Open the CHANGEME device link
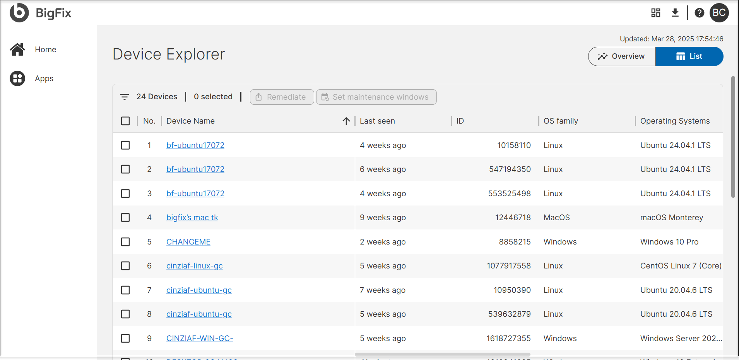The width and height of the screenshot is (739, 360). (x=188, y=242)
